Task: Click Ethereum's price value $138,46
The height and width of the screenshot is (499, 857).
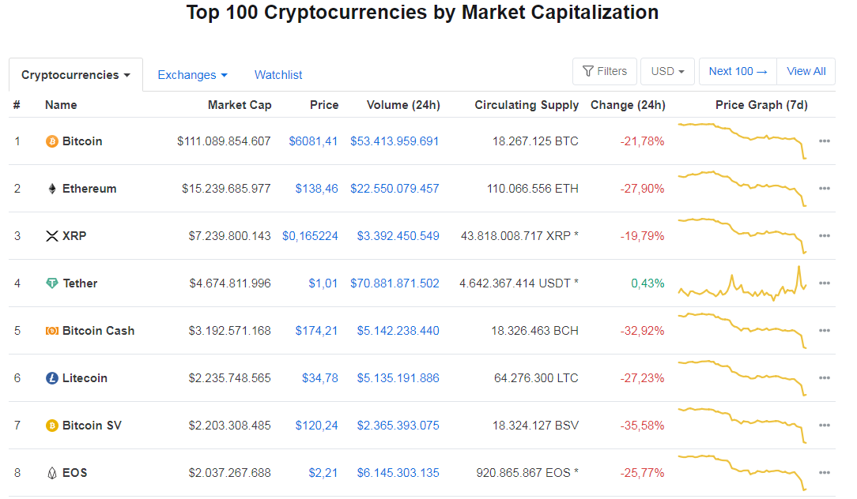Action: [316, 189]
